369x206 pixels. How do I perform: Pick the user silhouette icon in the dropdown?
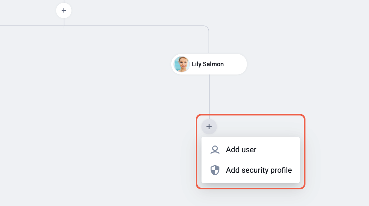pos(215,150)
